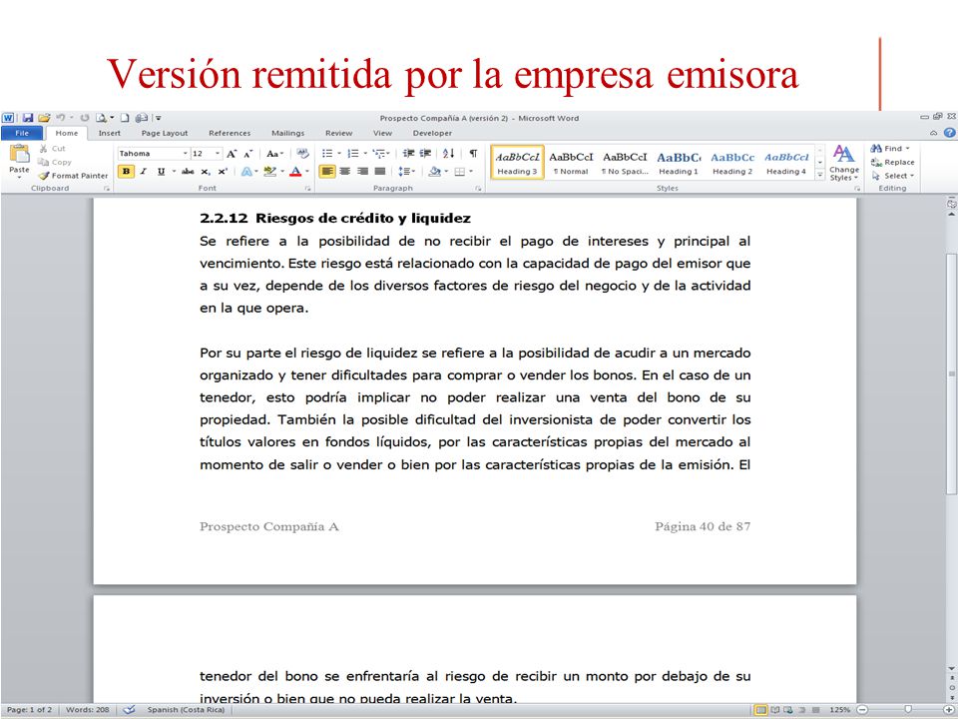Image resolution: width=958 pixels, height=719 pixels.
Task: Click the New blank document icon
Action: [x=125, y=118]
